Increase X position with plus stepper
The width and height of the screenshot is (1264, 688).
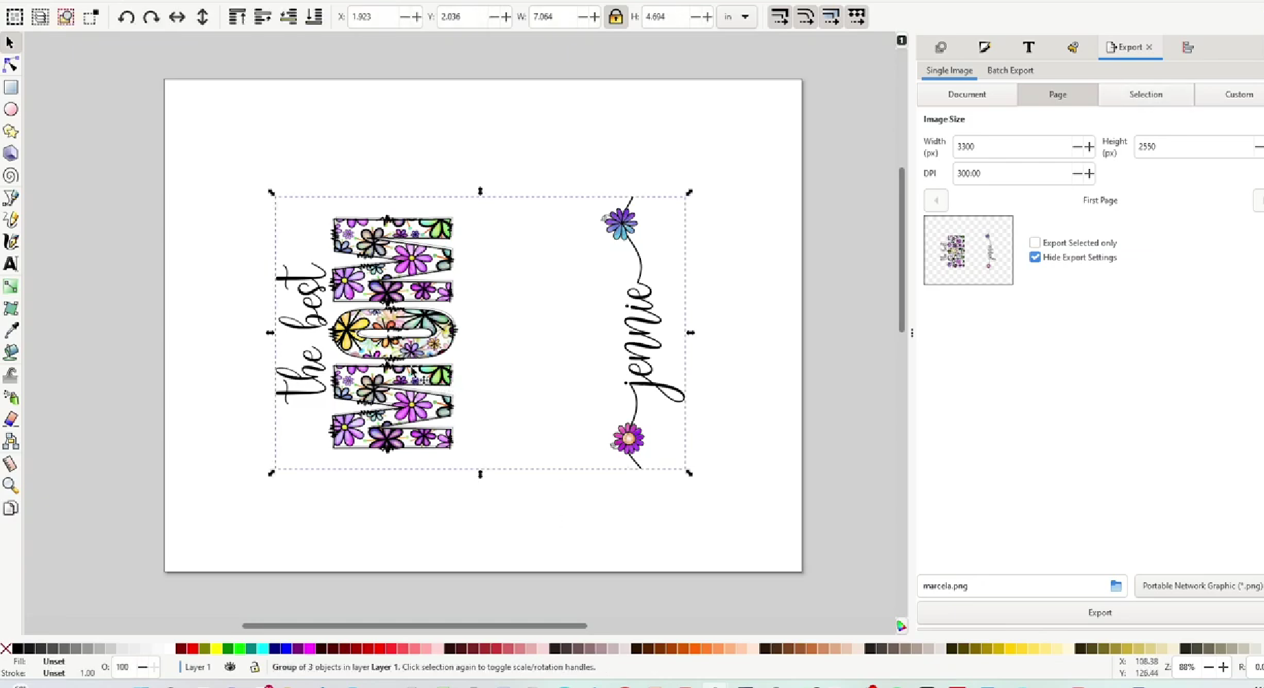click(416, 16)
